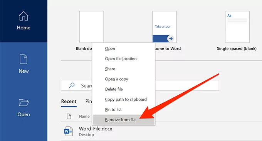Select the Word-File.docx file name

[x=96, y=129]
